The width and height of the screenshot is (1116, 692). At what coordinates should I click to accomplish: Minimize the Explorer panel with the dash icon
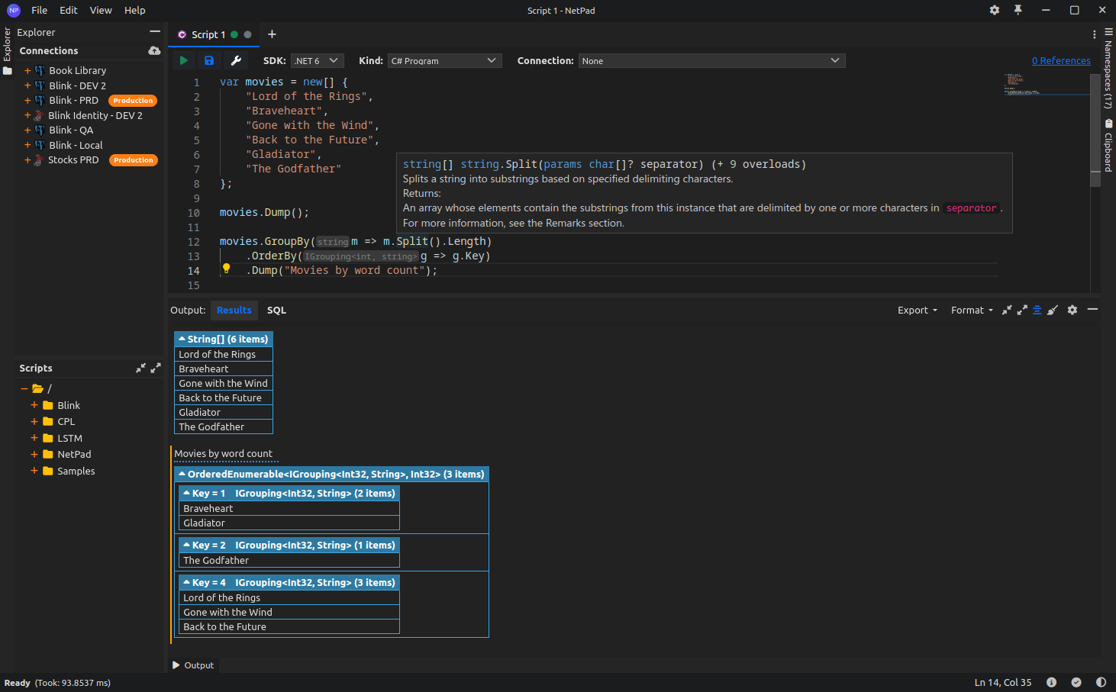pos(155,32)
